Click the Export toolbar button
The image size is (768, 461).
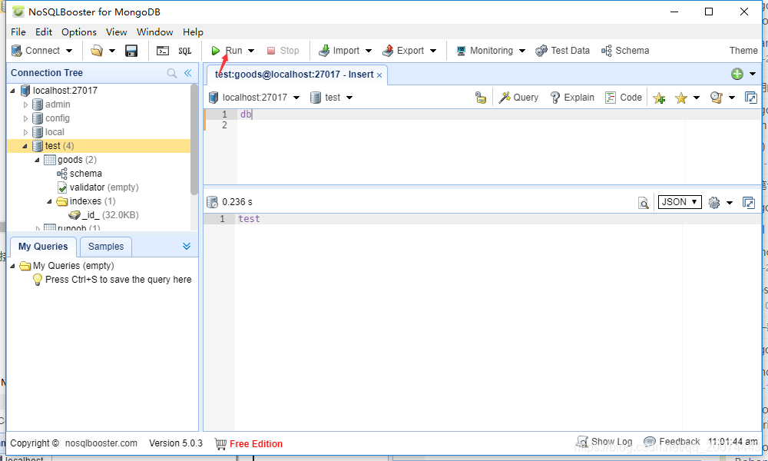tap(403, 51)
